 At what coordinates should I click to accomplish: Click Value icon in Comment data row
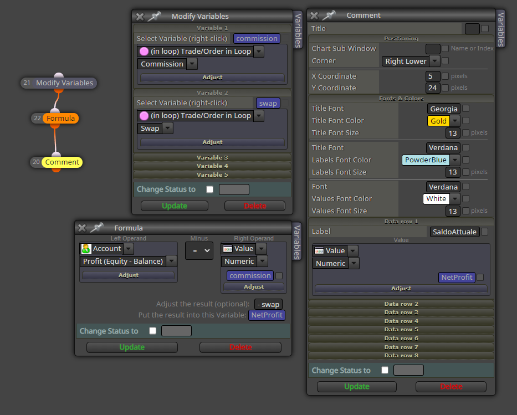(x=319, y=251)
